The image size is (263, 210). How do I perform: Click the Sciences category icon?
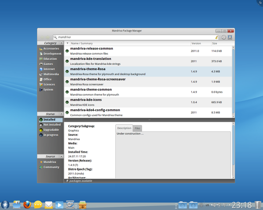tap(41, 84)
